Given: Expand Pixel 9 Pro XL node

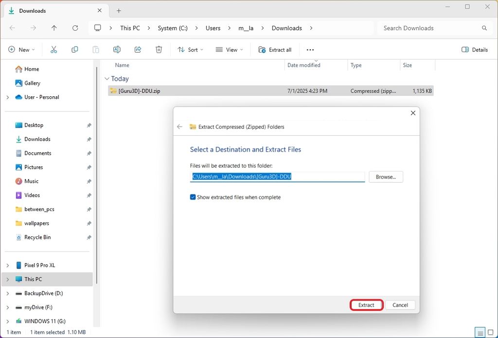Looking at the screenshot, I should click(x=8, y=265).
